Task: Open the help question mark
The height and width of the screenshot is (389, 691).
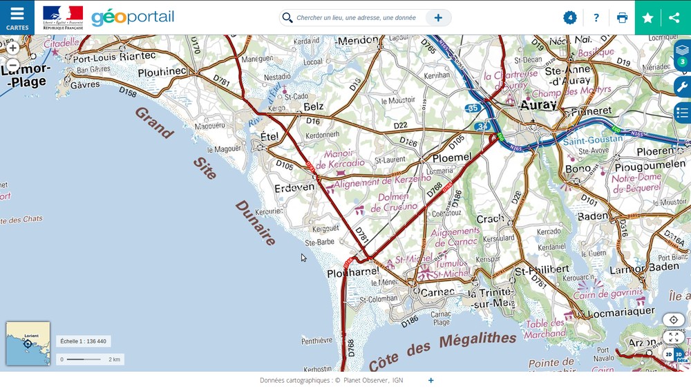Action: (x=596, y=18)
